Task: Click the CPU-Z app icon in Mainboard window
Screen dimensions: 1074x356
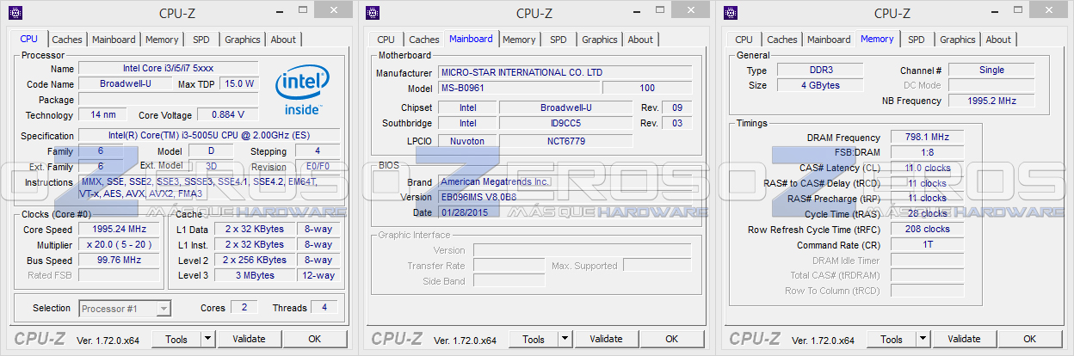Action: [373, 12]
